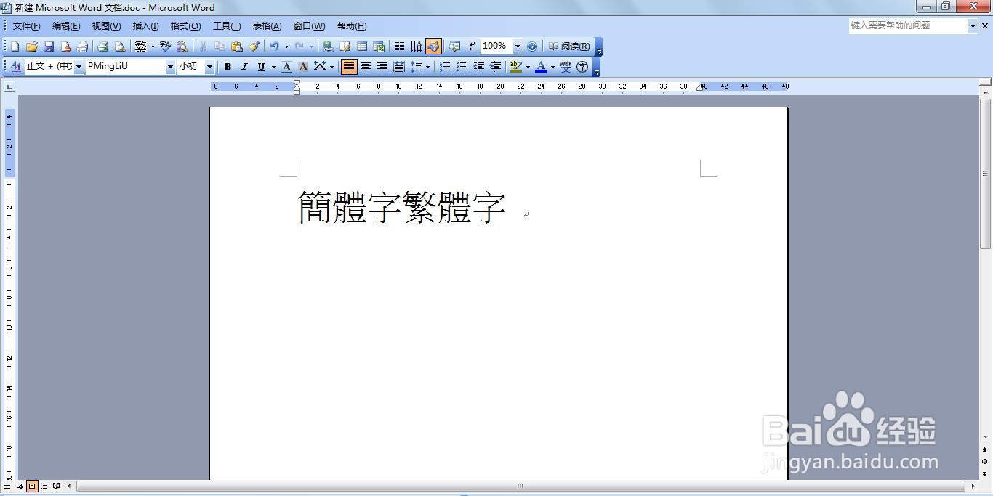Change text direction button
This screenshot has height=496, width=993.
[417, 46]
